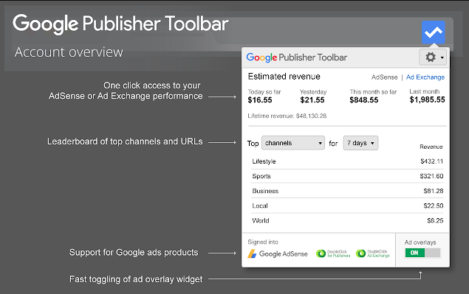Click the Estimated revenue heading

tap(284, 77)
